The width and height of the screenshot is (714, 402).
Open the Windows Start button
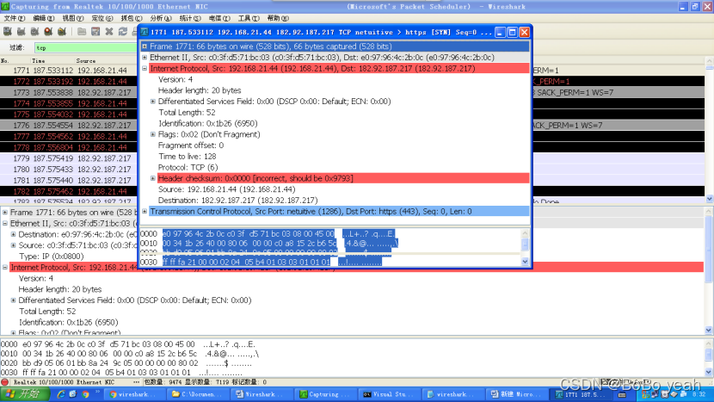tap(25, 394)
